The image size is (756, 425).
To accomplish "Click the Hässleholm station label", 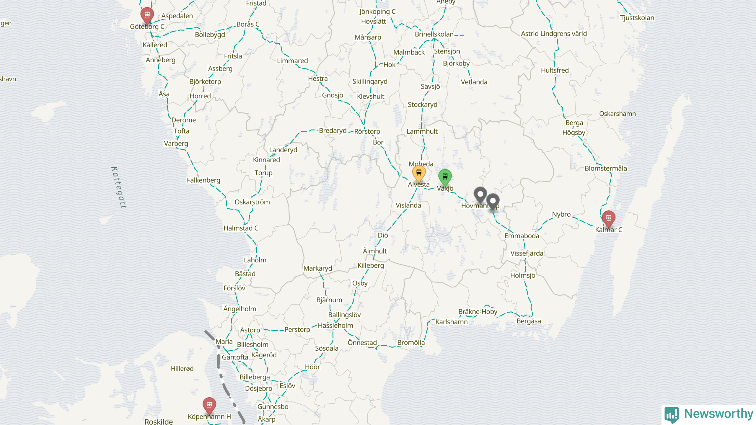I will click(335, 326).
